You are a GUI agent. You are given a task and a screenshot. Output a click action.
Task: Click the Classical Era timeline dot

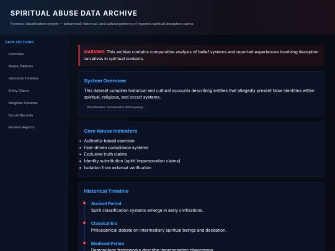[84, 223]
